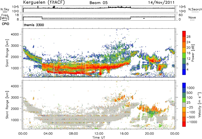
Task: Click the "500" velocity colorbar label
Action: (x=190, y=93)
